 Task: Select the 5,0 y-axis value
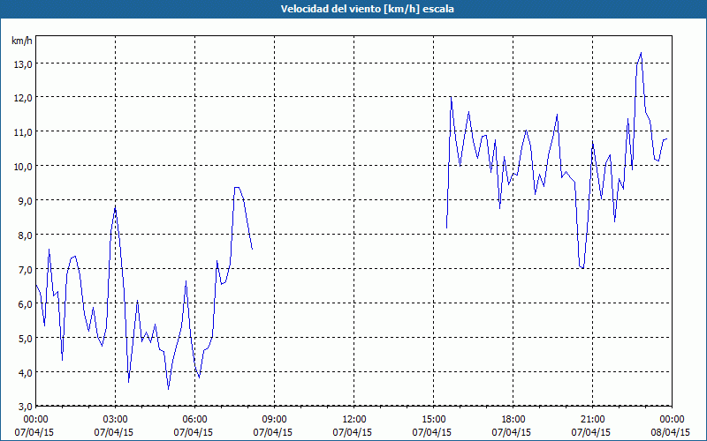click(x=26, y=339)
